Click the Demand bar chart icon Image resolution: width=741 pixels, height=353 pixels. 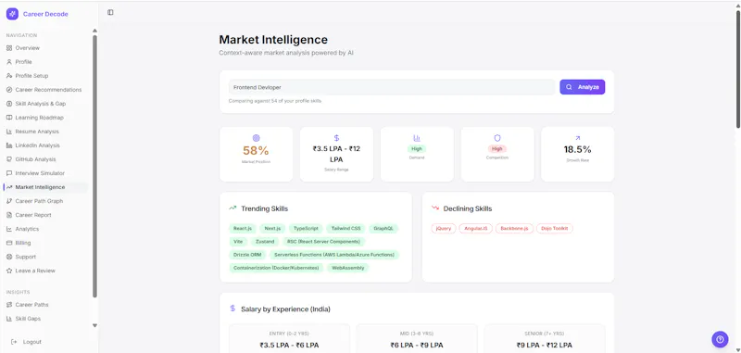[x=417, y=138]
